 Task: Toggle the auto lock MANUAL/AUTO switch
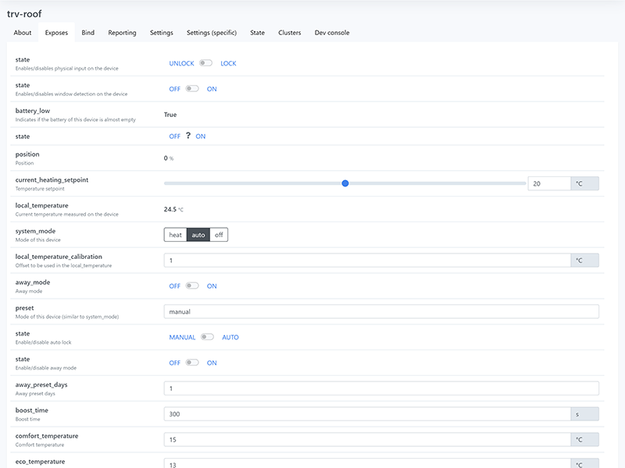coord(207,337)
